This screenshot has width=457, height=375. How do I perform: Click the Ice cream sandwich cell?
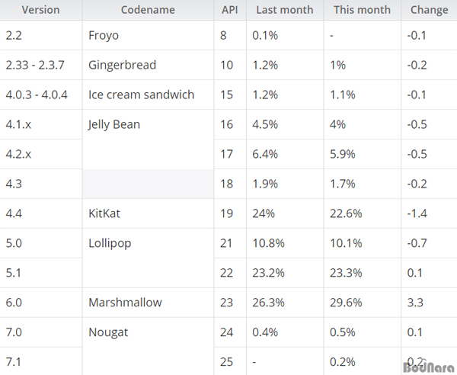[148, 95]
